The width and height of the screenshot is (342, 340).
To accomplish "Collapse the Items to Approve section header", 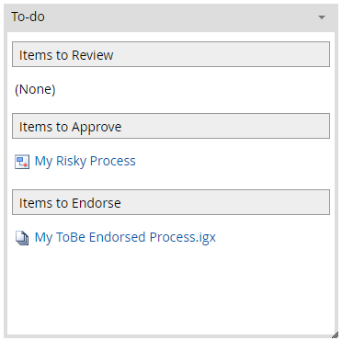I will 171,126.
